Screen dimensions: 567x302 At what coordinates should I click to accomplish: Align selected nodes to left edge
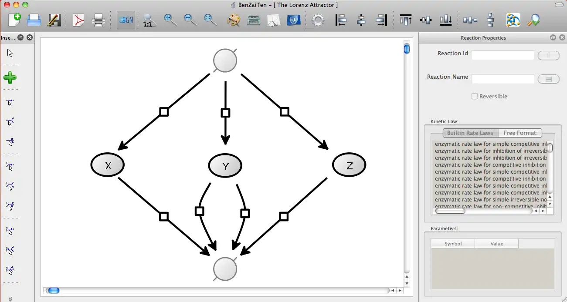click(x=340, y=20)
